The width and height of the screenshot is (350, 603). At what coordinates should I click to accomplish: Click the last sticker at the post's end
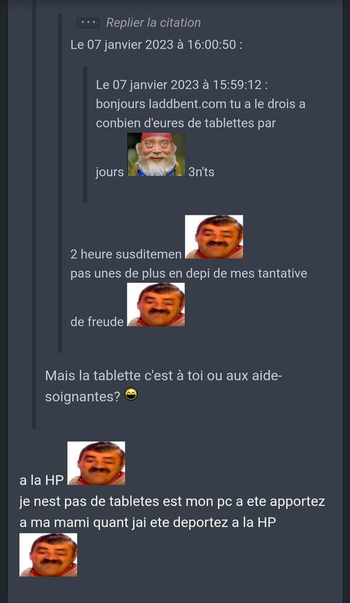[48, 555]
